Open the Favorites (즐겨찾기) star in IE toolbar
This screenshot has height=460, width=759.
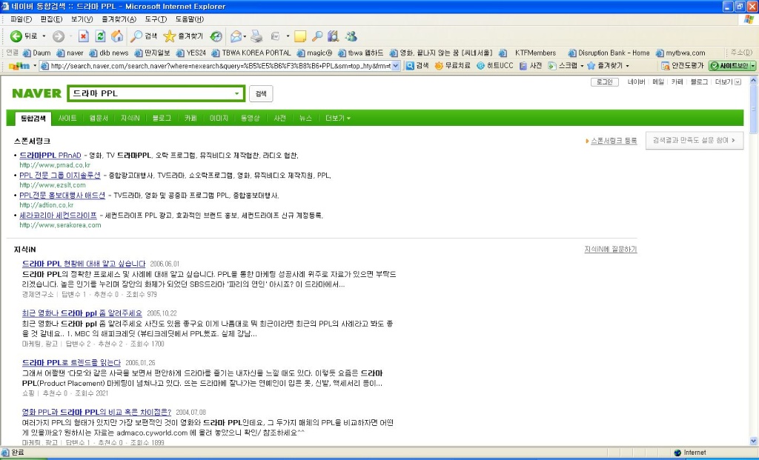(x=184, y=36)
